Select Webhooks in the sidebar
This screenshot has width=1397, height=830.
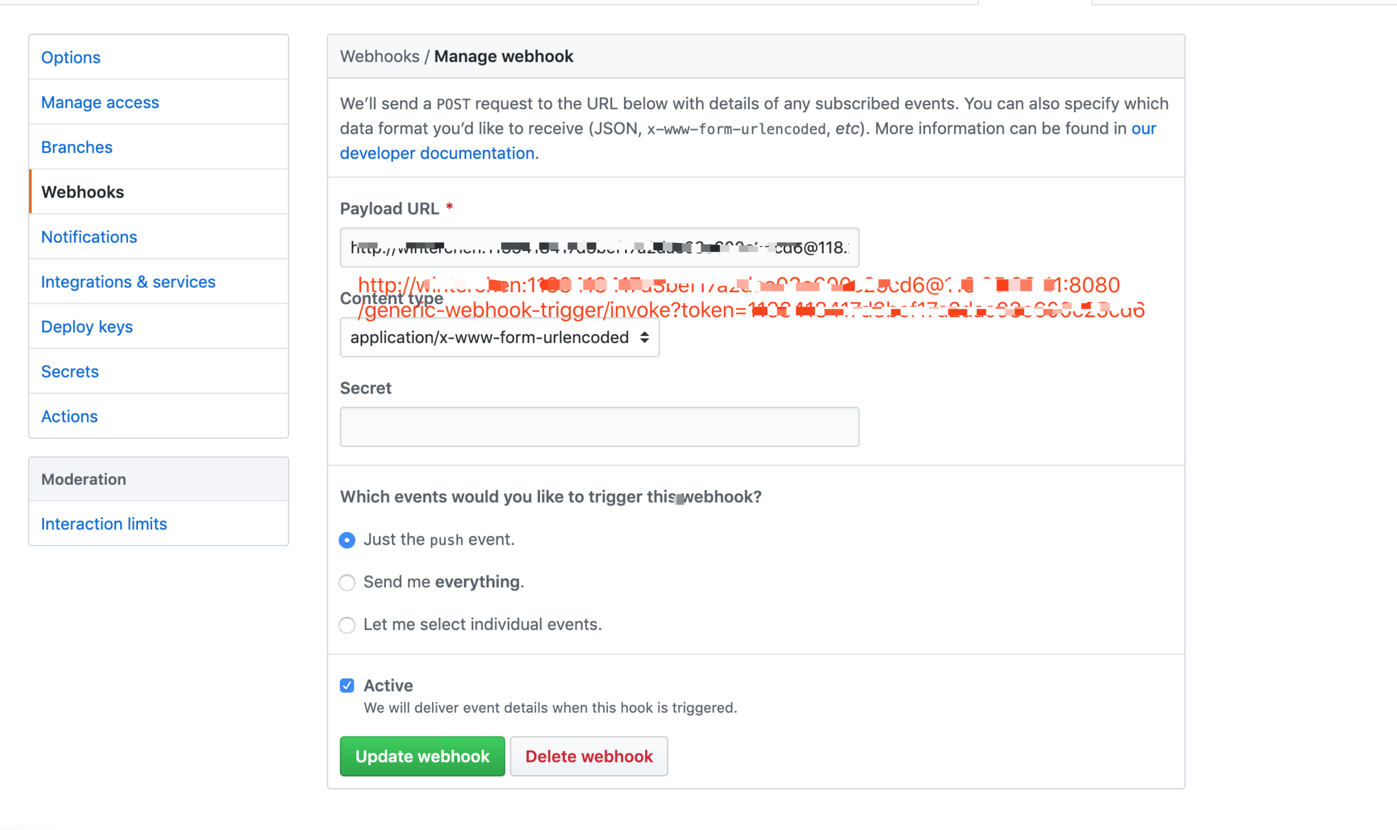pos(82,192)
